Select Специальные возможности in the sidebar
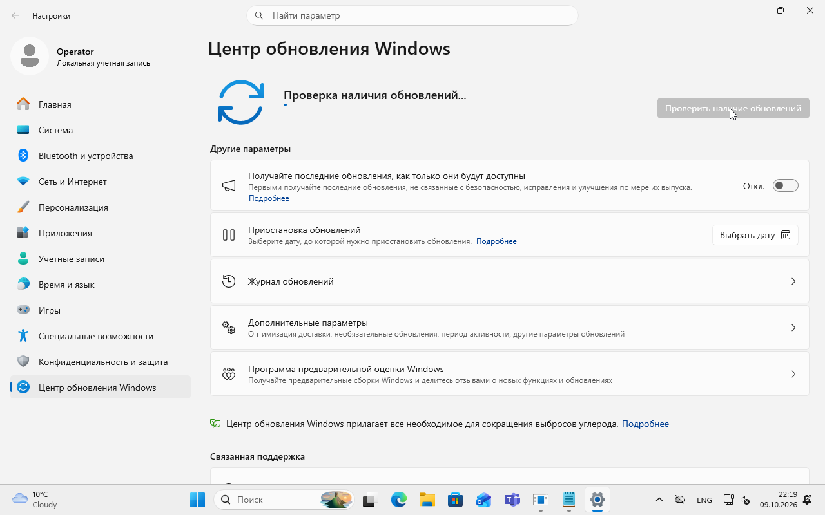 point(101,336)
